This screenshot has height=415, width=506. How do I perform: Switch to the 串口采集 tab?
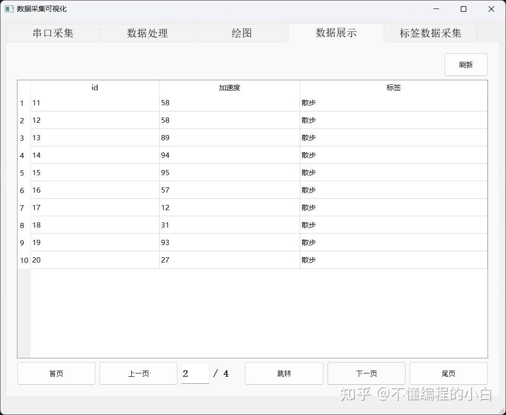coord(53,33)
